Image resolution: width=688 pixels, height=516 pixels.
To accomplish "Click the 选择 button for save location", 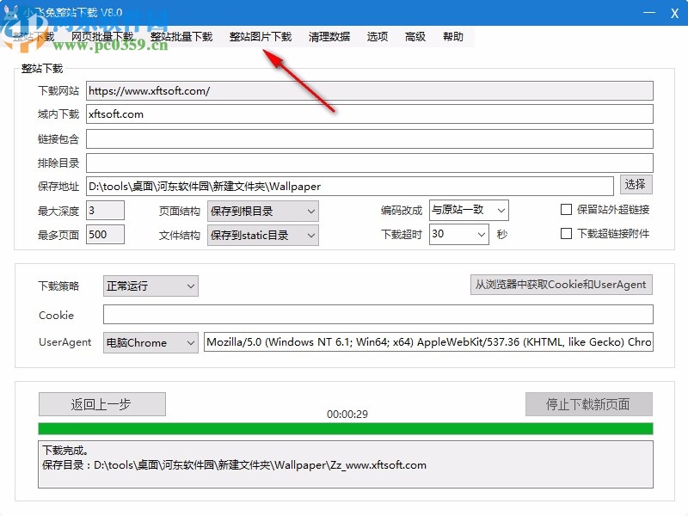I will coord(636,184).
